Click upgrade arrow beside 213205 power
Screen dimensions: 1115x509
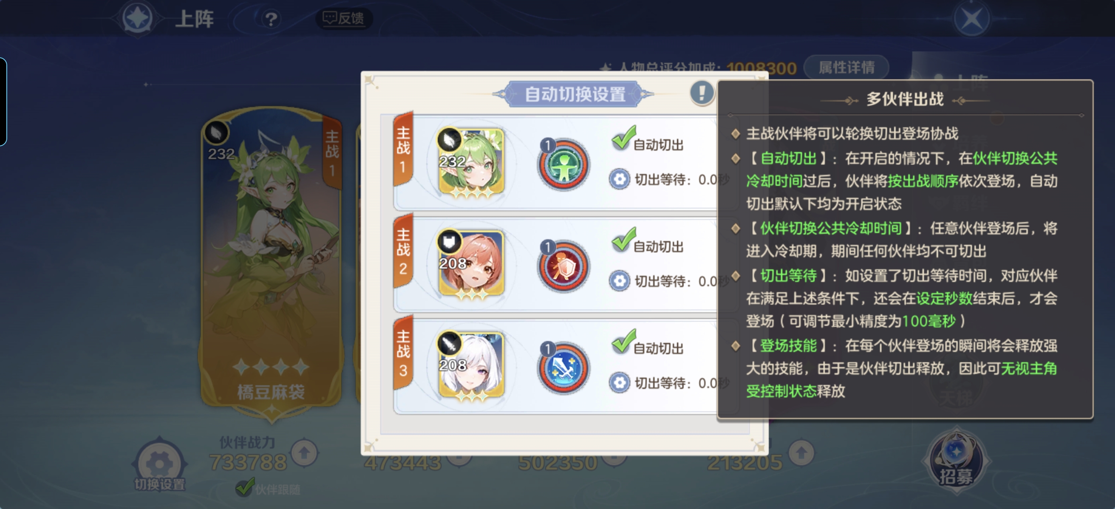[x=801, y=453]
